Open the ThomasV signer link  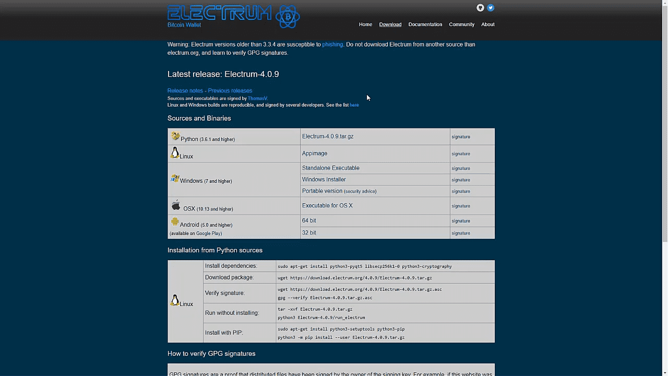257,98
